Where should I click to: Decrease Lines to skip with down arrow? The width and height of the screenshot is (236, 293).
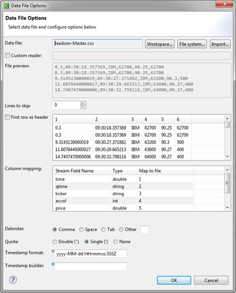[x=83, y=106]
